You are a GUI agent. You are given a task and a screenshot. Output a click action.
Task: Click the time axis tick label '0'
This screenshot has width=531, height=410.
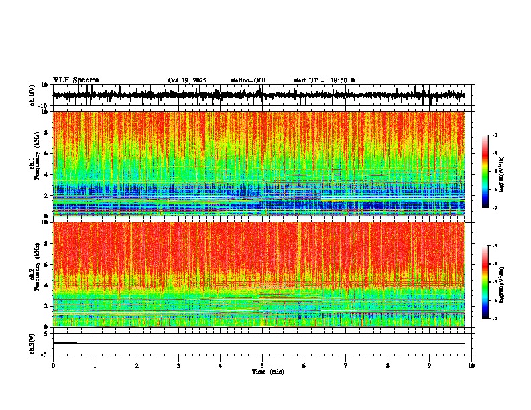[x=53, y=366]
